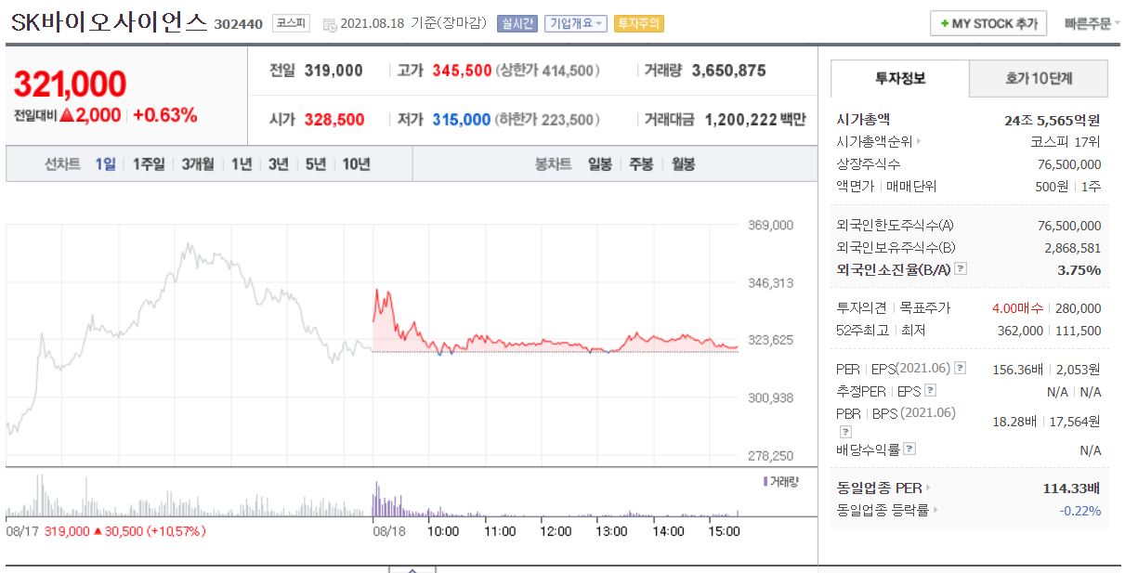The image size is (1125, 573).
Task: Click the 시가총액 value 24조 5,565억원
Action: 1053,120
